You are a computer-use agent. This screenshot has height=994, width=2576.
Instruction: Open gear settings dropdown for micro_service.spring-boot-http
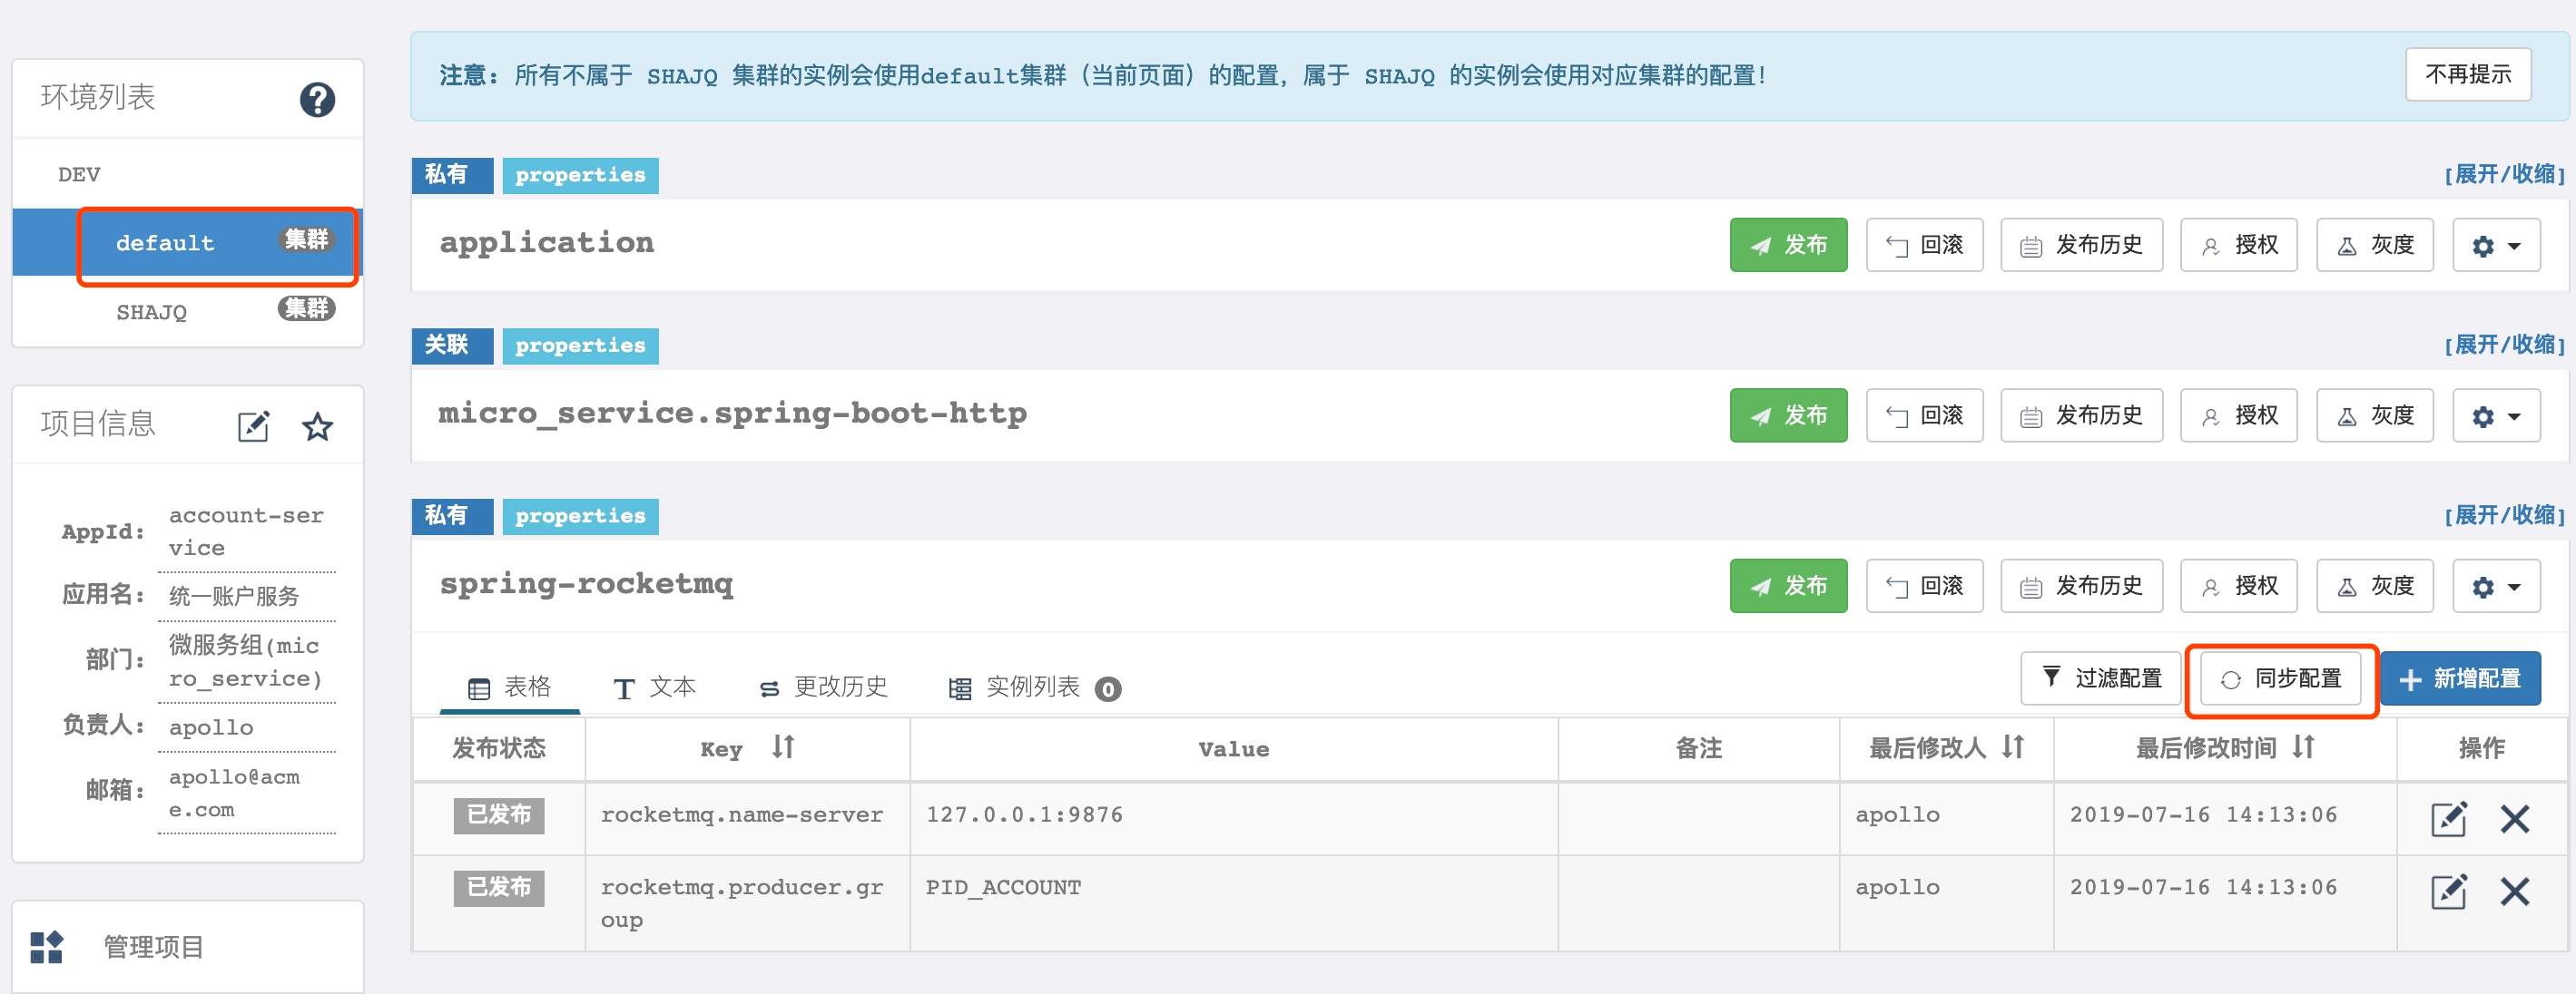(2496, 415)
